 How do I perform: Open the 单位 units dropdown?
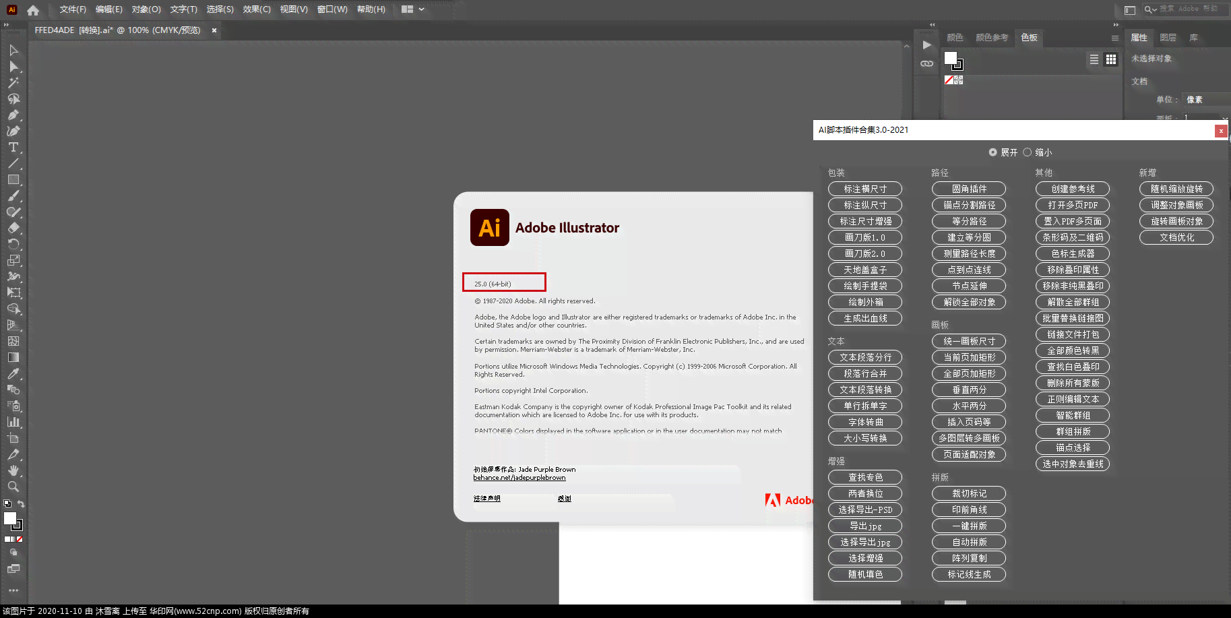pyautogui.click(x=1206, y=100)
